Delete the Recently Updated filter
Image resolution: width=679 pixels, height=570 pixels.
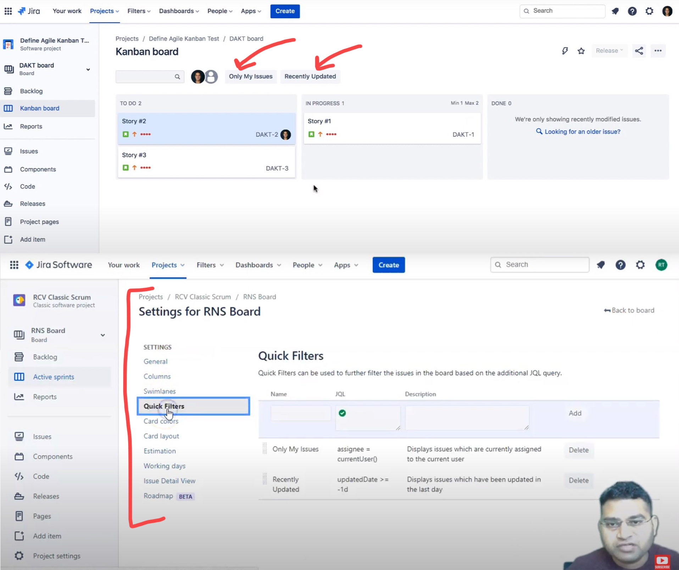pos(579,480)
